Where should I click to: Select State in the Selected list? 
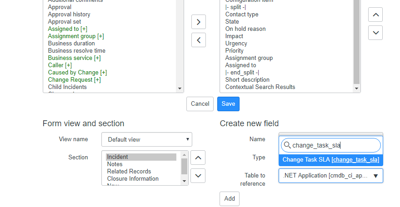point(232,22)
